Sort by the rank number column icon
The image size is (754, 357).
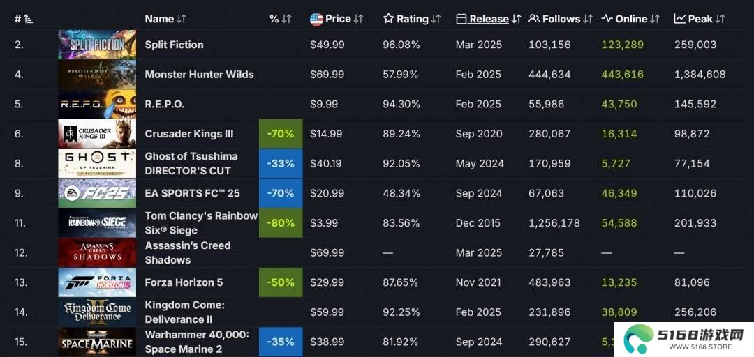click(x=28, y=20)
